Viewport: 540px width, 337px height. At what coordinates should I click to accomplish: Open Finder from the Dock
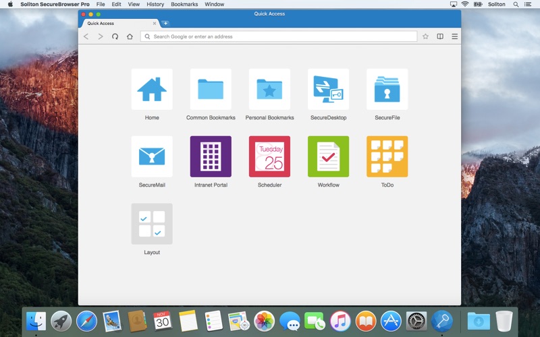36,321
